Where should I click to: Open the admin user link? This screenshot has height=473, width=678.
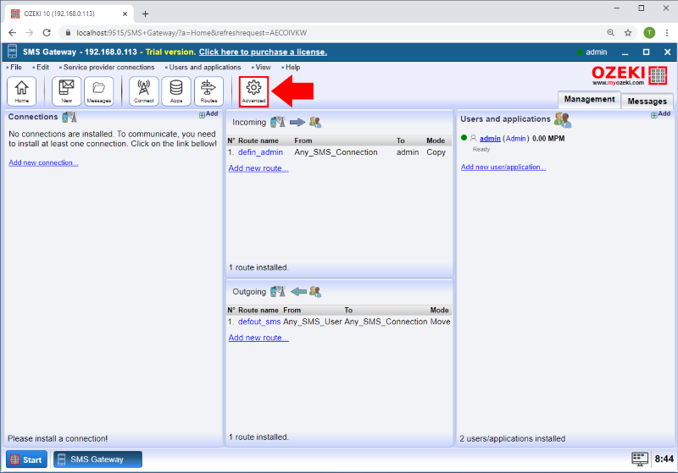pyautogui.click(x=490, y=139)
